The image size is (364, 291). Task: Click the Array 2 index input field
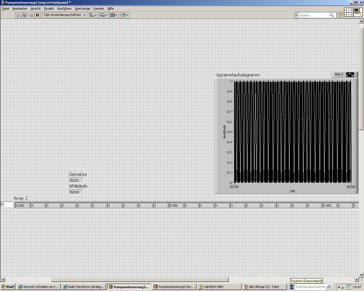(7, 204)
